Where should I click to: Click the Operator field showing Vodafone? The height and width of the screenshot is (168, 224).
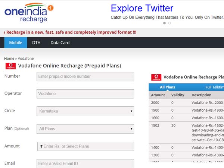click(x=85, y=94)
